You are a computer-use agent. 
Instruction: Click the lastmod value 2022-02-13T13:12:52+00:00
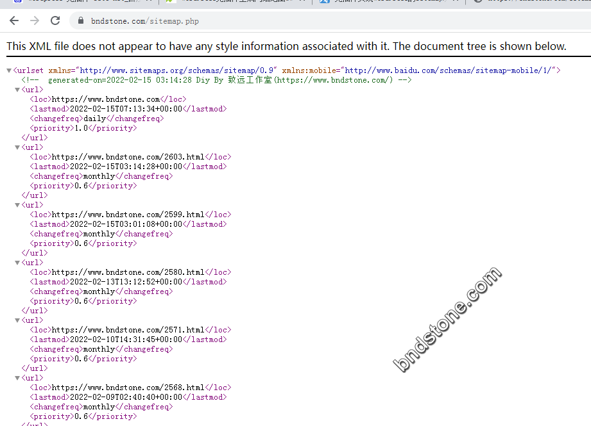126,282
